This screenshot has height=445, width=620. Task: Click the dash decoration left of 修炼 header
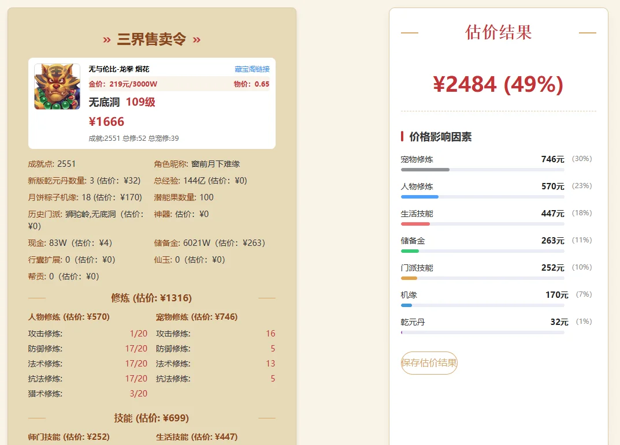pyautogui.click(x=38, y=298)
